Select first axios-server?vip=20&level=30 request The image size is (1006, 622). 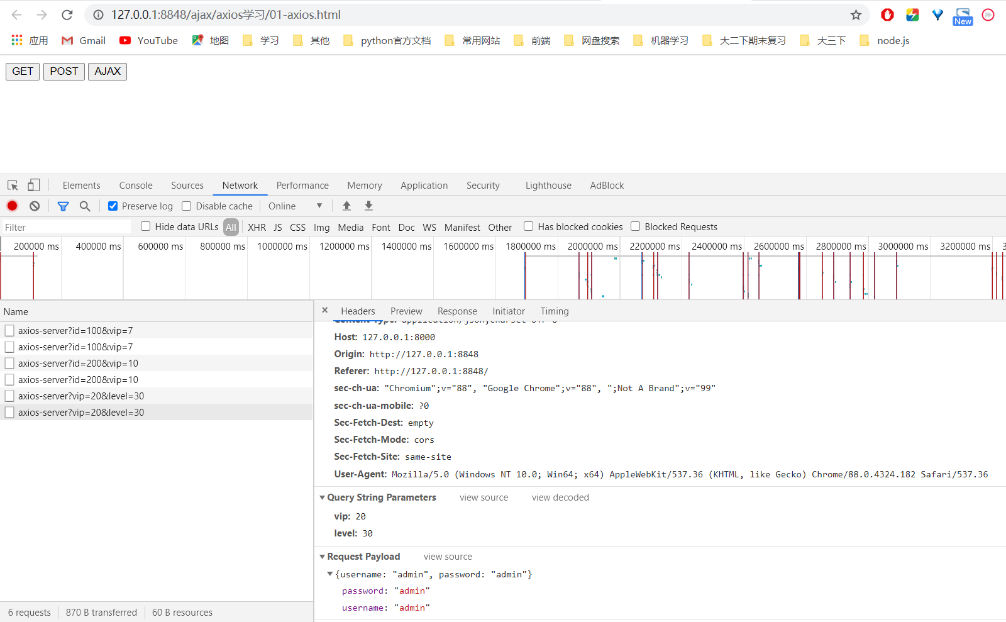click(x=156, y=396)
